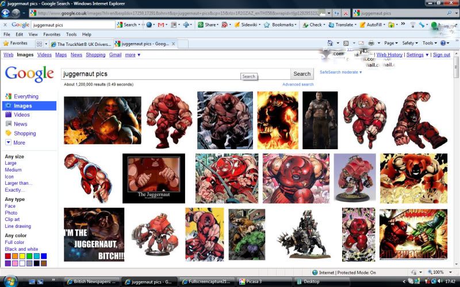
Task: Click the Web History link
Action: 389,55
